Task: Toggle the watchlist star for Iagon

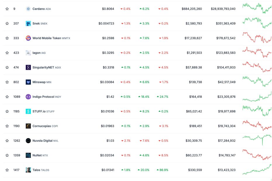Action: coord(7,53)
